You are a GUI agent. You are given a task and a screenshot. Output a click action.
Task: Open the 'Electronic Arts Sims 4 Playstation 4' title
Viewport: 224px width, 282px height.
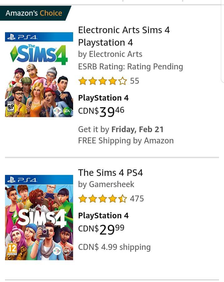pos(124,36)
